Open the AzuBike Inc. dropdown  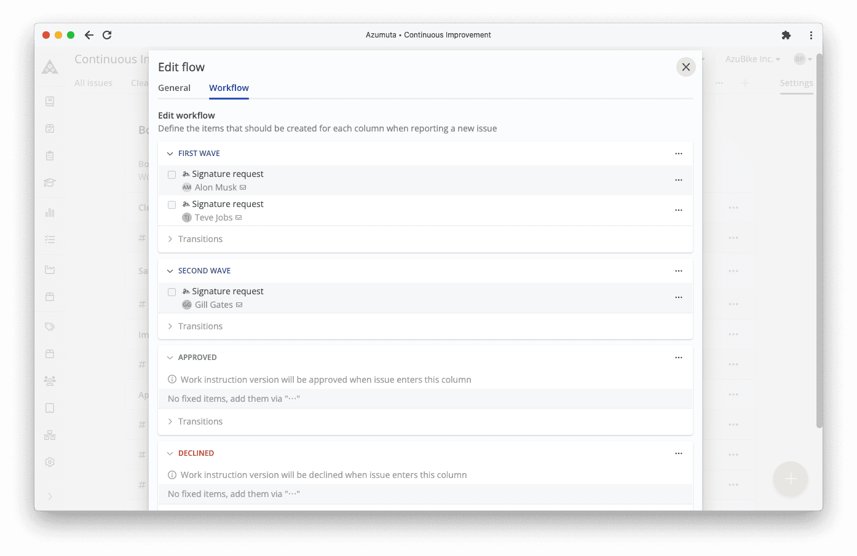[752, 58]
